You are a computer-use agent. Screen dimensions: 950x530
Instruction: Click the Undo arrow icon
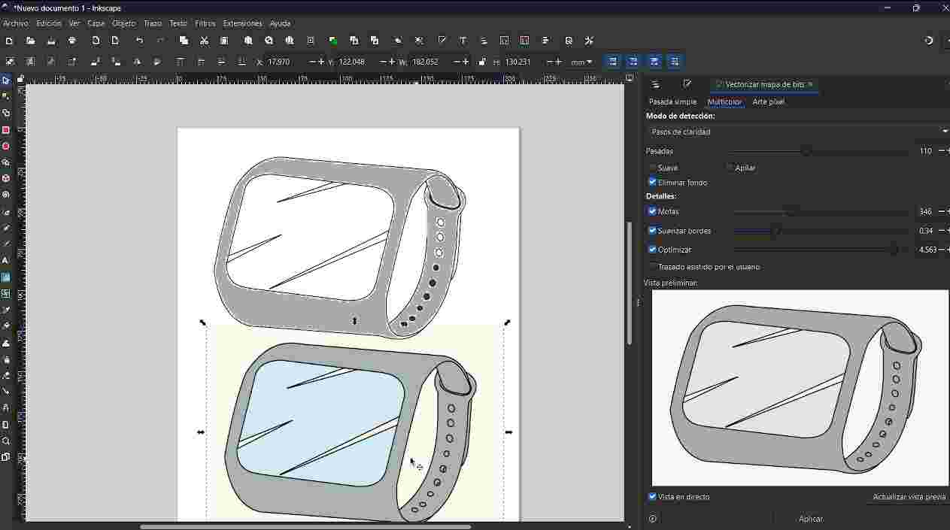139,41
